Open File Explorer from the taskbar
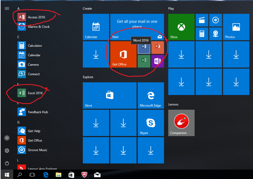This screenshot has width=253, height=179. click(x=58, y=175)
